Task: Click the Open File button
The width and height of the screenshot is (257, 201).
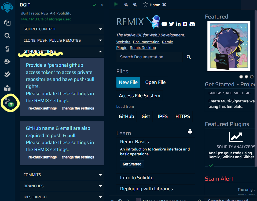Action: 155,82
